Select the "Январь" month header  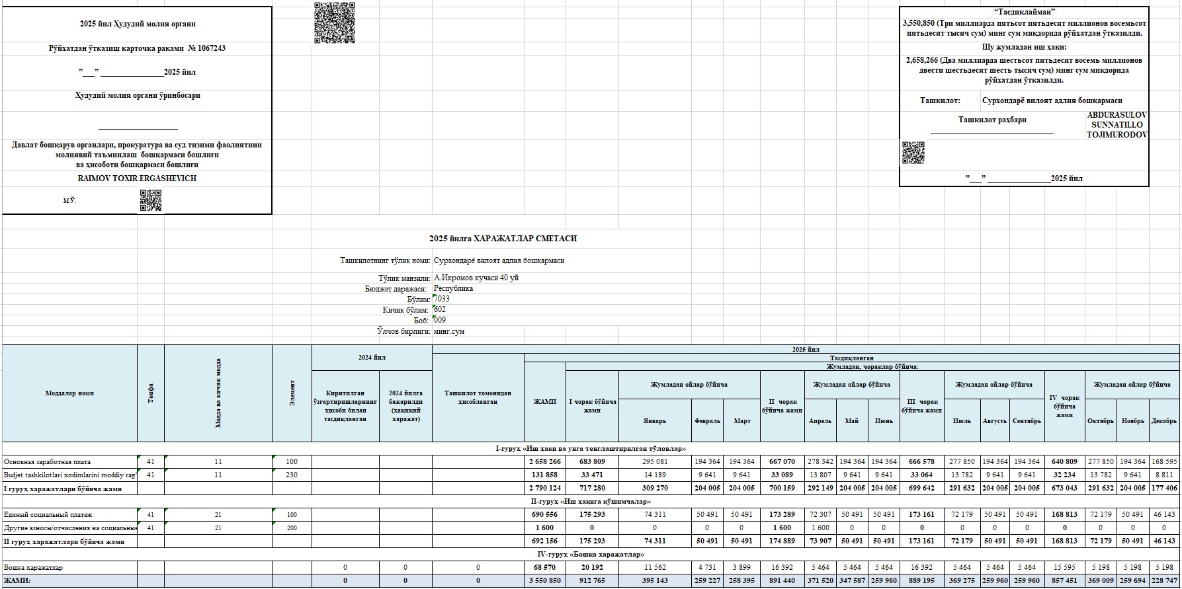655,421
